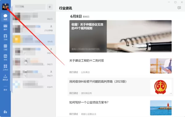Click the building icon at sidebar bottom
The width and height of the screenshot is (185, 117).
pos(5,111)
